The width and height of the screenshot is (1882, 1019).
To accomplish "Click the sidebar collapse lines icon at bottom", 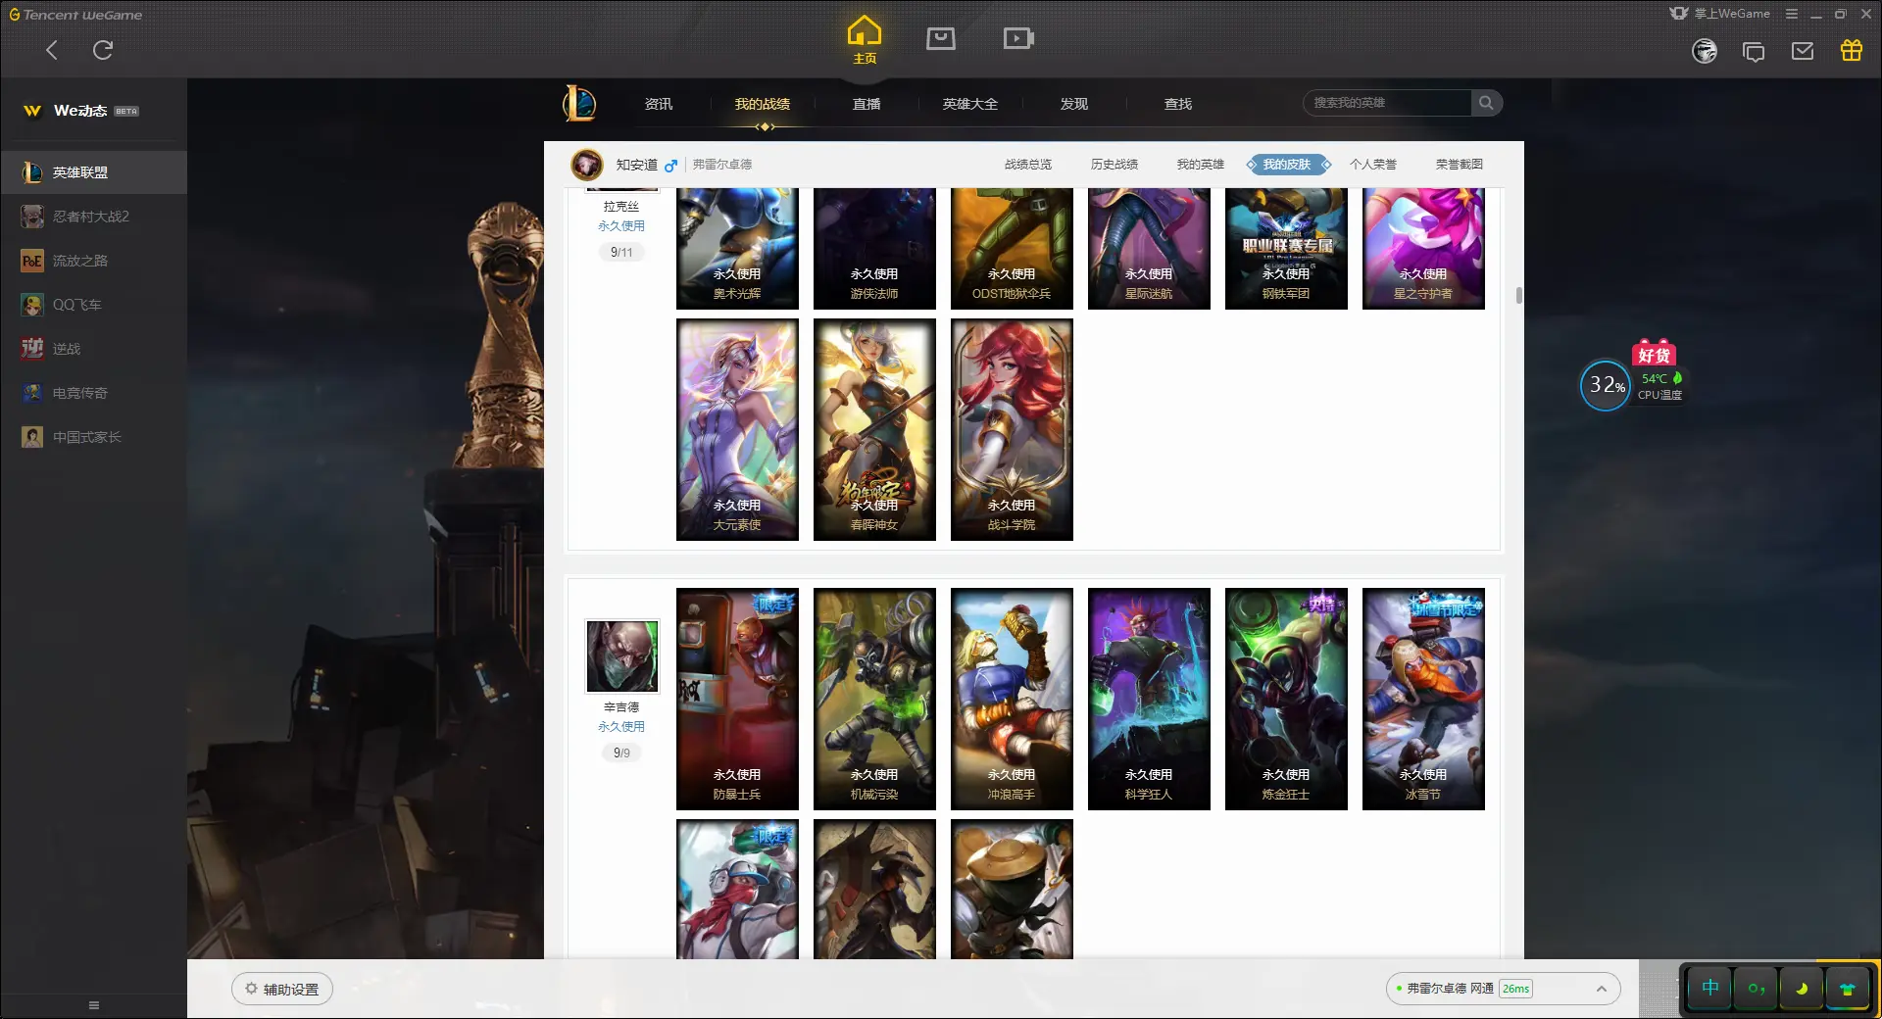I will (94, 1005).
